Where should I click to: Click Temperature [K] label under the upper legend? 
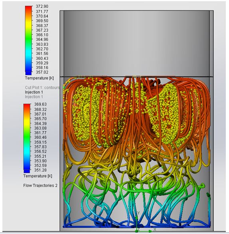pos(40,78)
